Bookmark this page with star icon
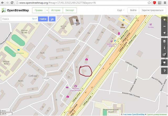Viewport: 168px width, 116px height. coord(149,3)
